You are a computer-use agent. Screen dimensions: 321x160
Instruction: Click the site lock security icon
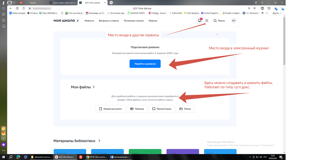tap(30, 8)
